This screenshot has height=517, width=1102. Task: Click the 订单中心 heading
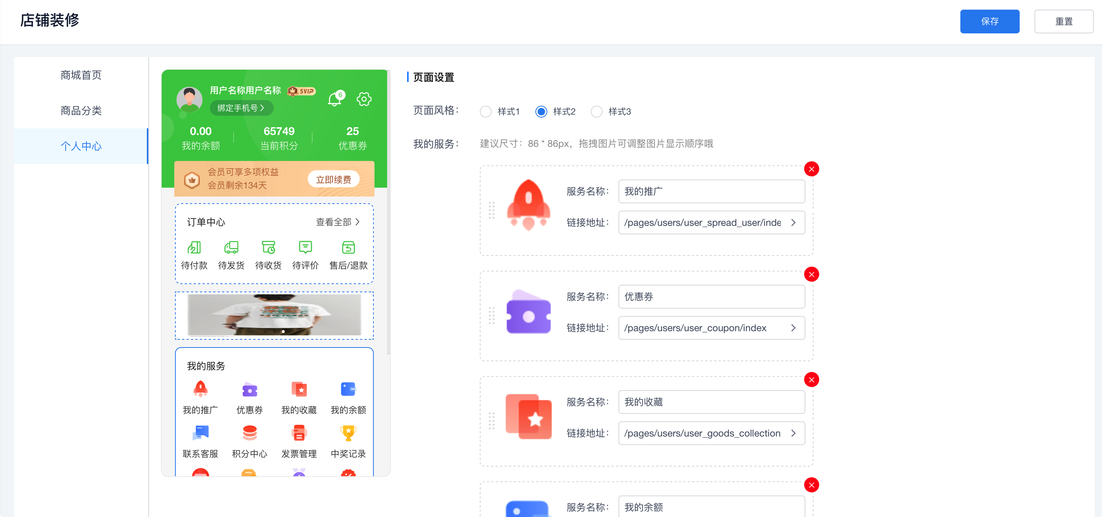tap(206, 222)
